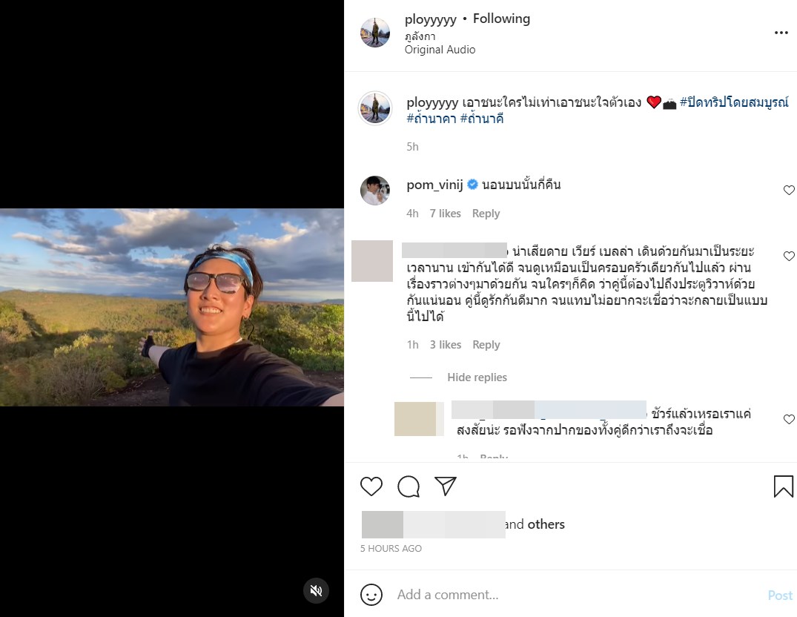Collapse replies with Hide replies

477,377
